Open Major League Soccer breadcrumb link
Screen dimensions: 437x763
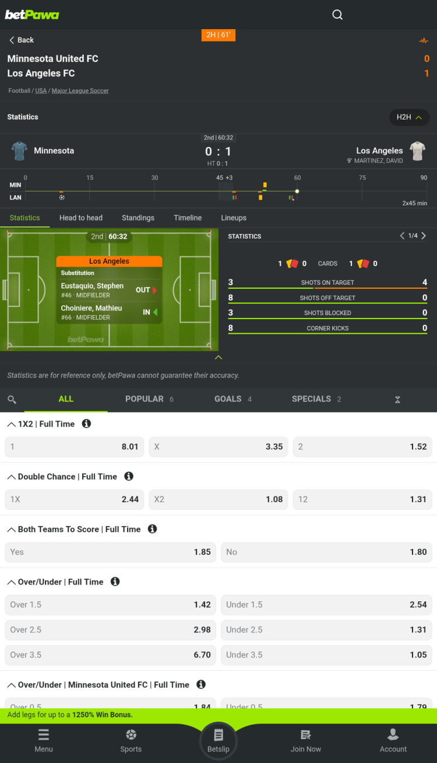(80, 90)
